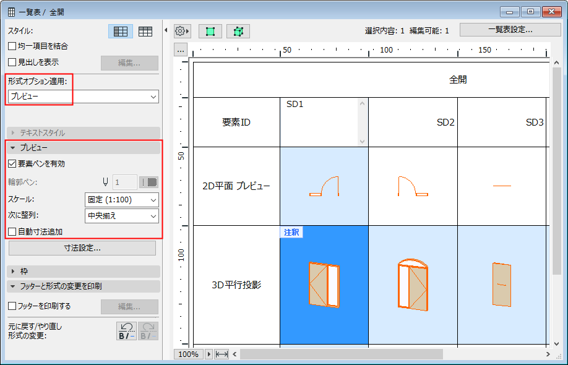Click the horizontal scrollbar left arrow
The image size is (568, 365).
pos(235,354)
